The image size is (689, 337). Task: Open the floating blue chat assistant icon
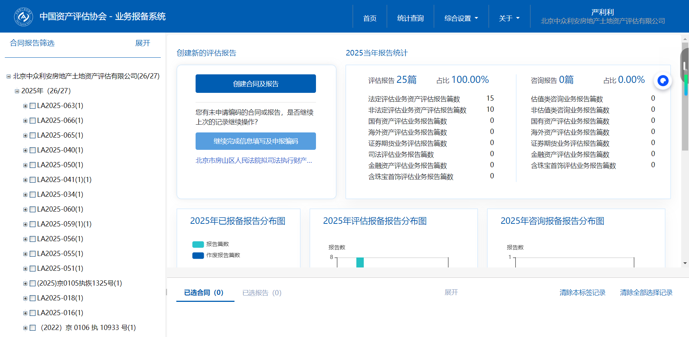pos(663,80)
